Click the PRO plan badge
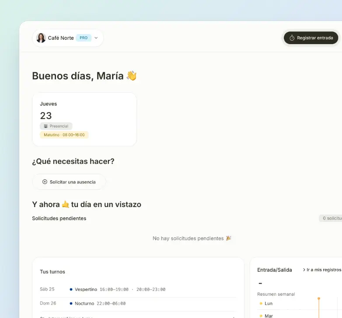The height and width of the screenshot is (318, 342). click(84, 38)
